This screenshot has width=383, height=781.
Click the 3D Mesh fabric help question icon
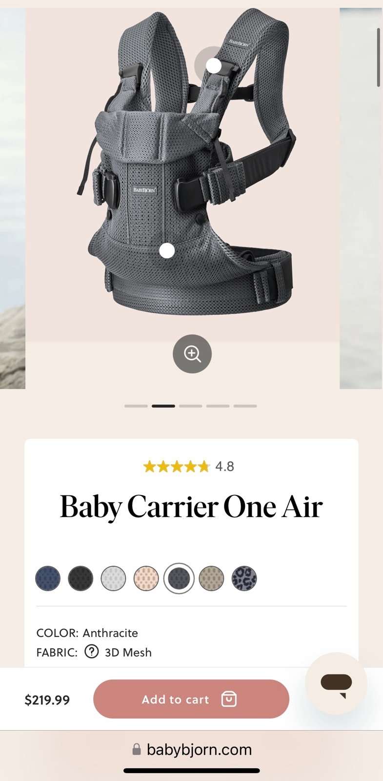click(91, 652)
